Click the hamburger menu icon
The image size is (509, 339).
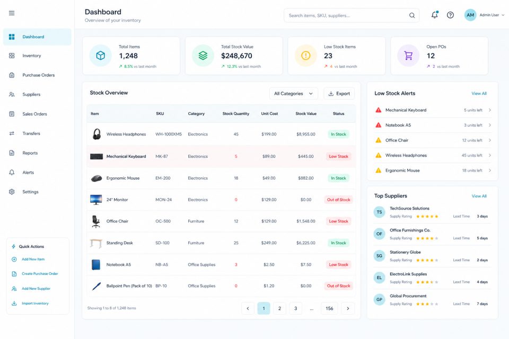pyautogui.click(x=12, y=13)
